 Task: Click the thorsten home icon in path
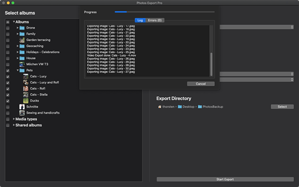tap(160, 107)
